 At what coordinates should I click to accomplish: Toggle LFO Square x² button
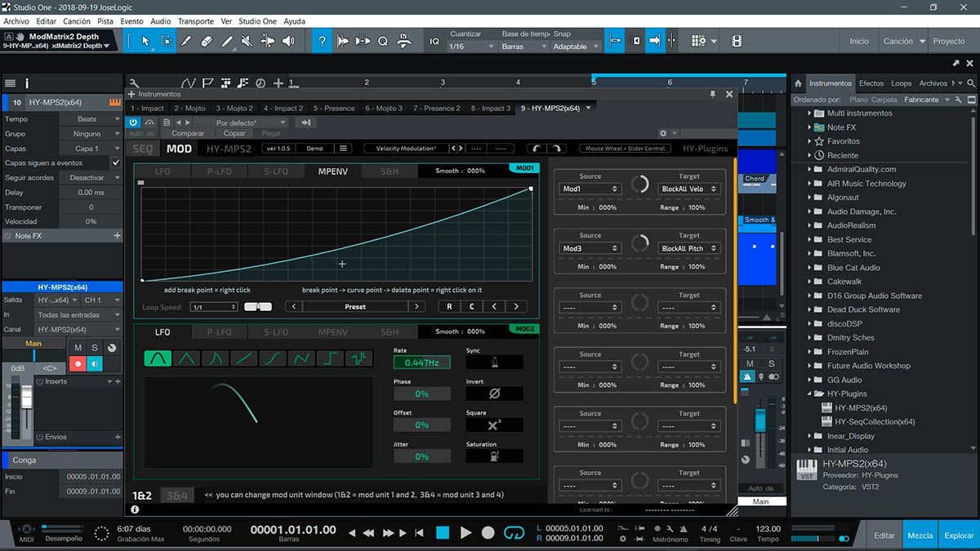point(494,424)
